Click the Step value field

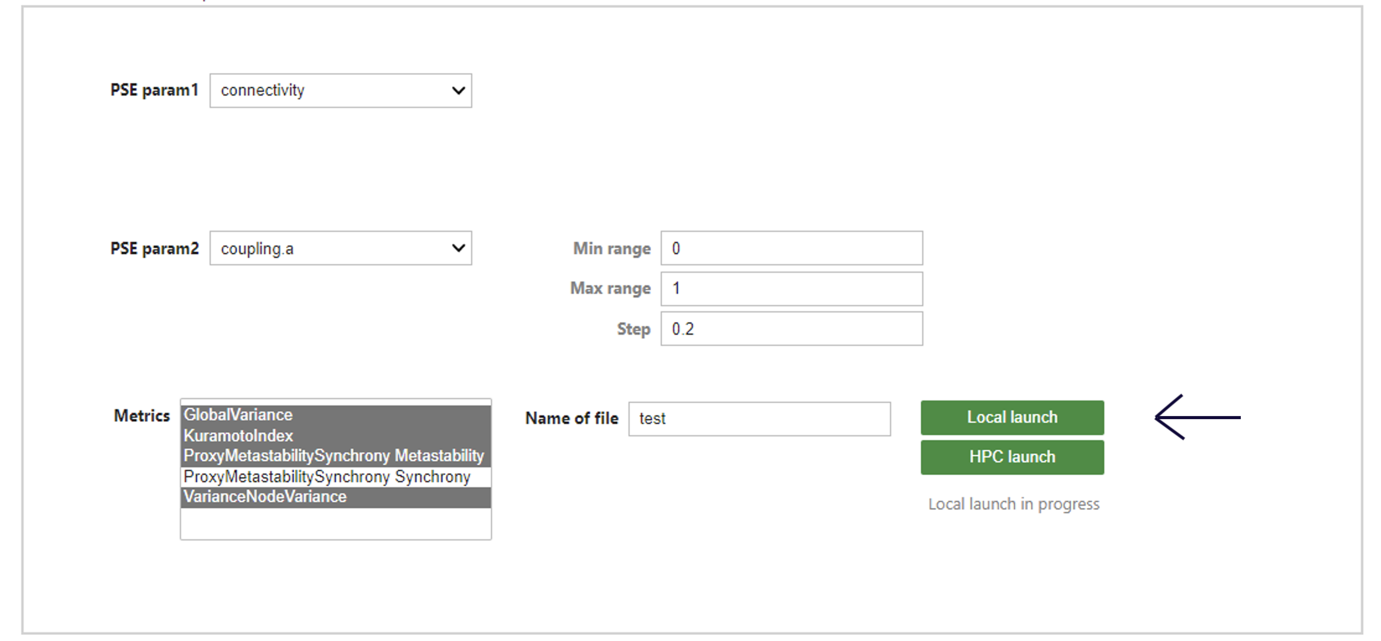tap(791, 329)
